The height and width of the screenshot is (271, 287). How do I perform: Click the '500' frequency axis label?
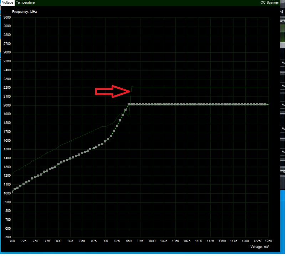(8, 237)
